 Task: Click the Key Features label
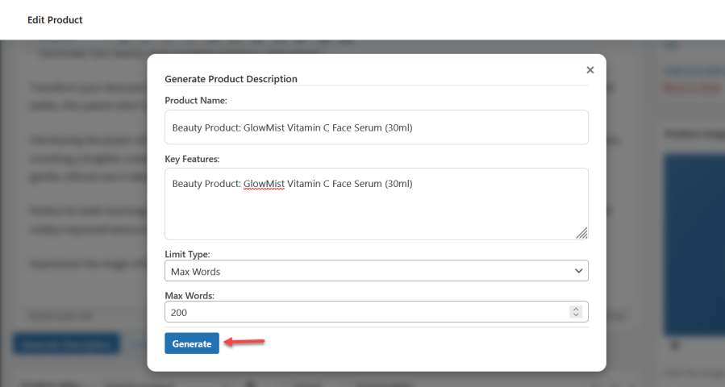(193, 159)
